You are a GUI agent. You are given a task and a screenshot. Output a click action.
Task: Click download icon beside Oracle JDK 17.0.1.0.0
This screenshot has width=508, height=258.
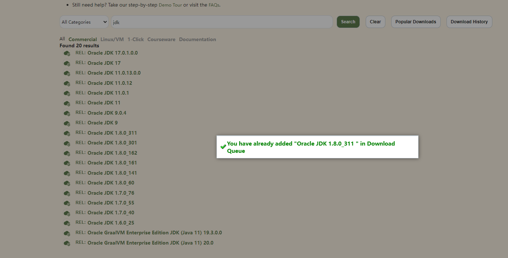click(67, 53)
